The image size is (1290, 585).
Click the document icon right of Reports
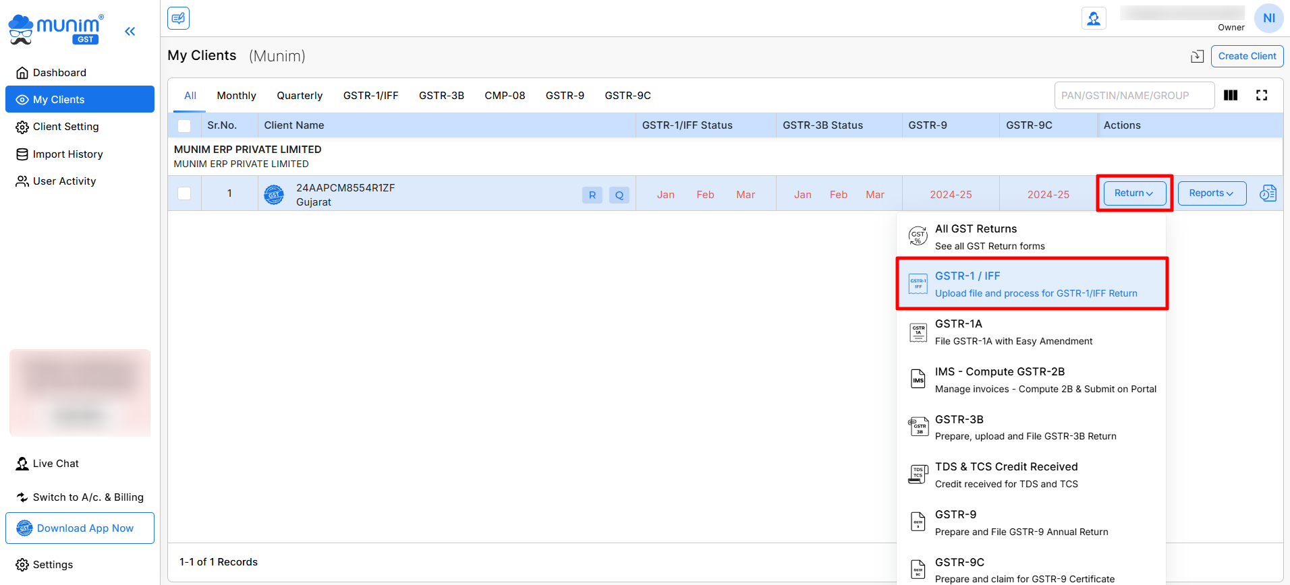1268,193
